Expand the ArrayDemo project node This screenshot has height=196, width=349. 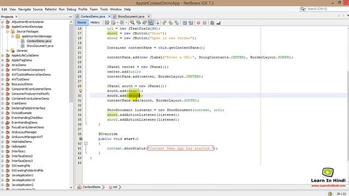[2, 65]
